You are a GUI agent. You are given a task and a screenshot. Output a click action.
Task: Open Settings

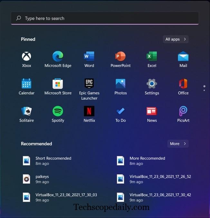(x=152, y=87)
